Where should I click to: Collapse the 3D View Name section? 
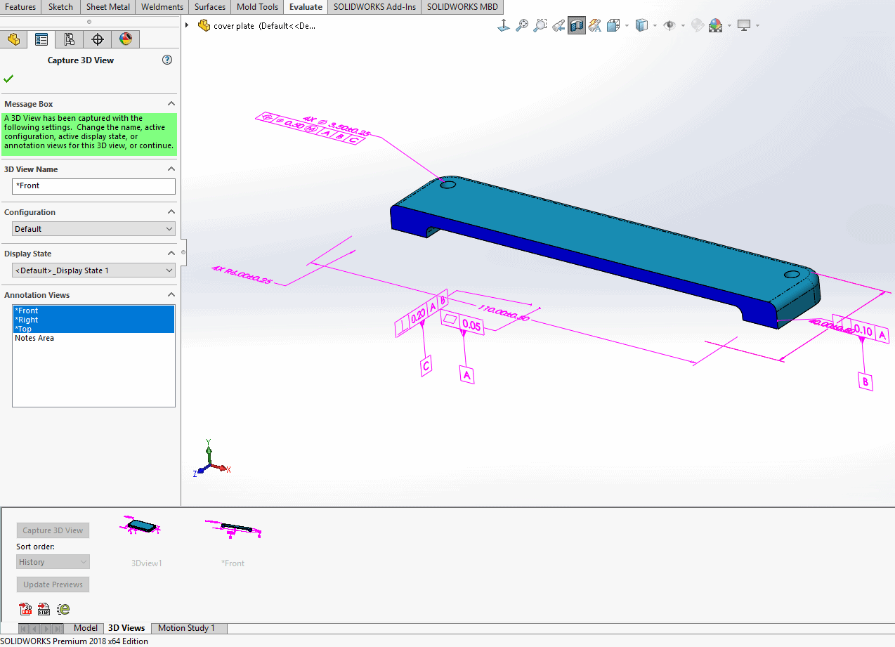171,169
